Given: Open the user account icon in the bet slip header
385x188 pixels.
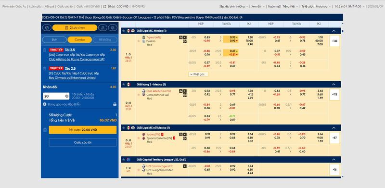Looking at the screenshot, I should [103, 28].
